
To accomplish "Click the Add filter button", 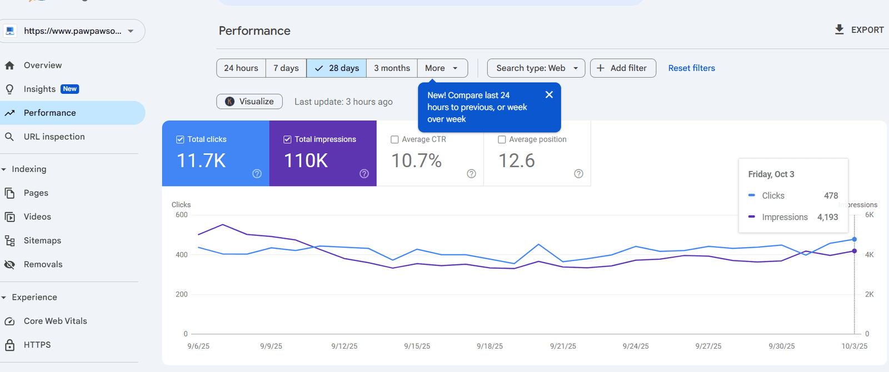I will [622, 68].
